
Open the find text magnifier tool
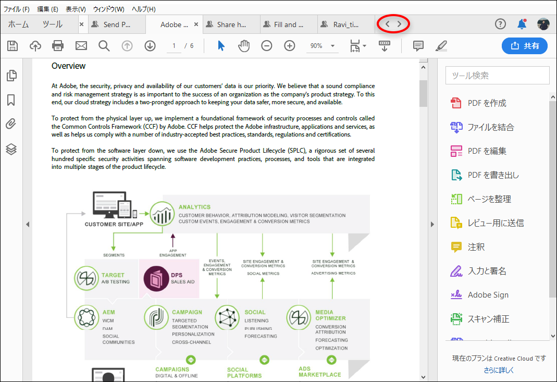coord(104,46)
